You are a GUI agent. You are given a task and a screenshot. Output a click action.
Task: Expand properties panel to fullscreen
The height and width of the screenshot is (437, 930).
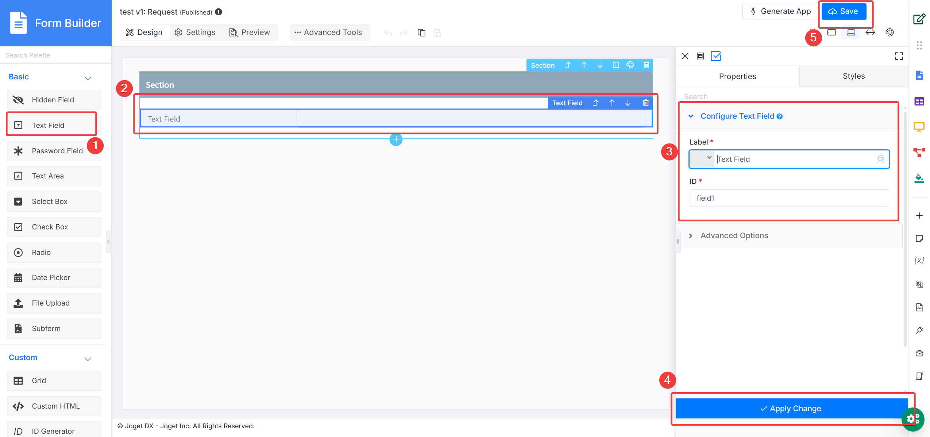tap(899, 56)
